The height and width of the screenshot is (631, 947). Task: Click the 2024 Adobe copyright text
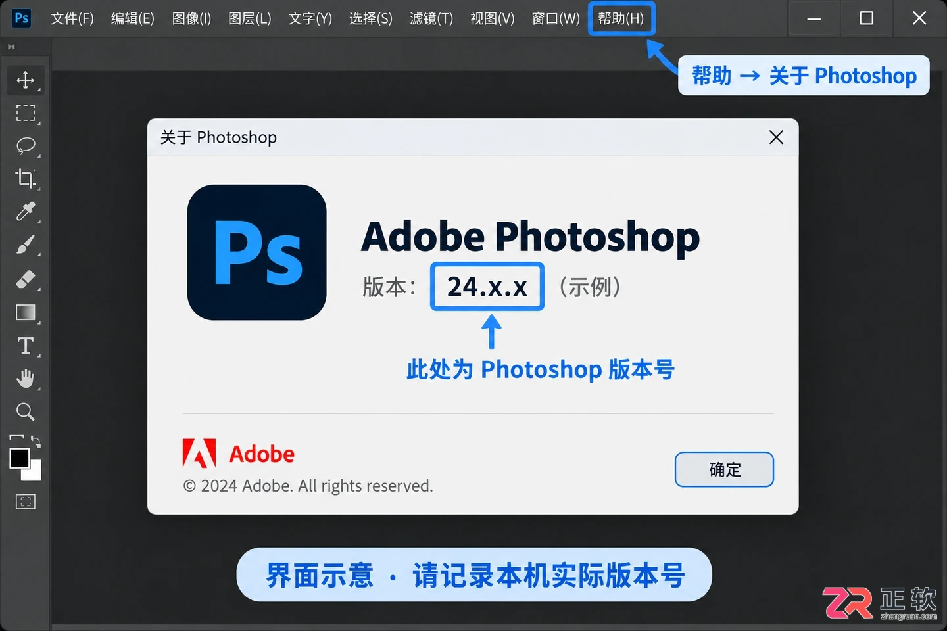point(308,486)
